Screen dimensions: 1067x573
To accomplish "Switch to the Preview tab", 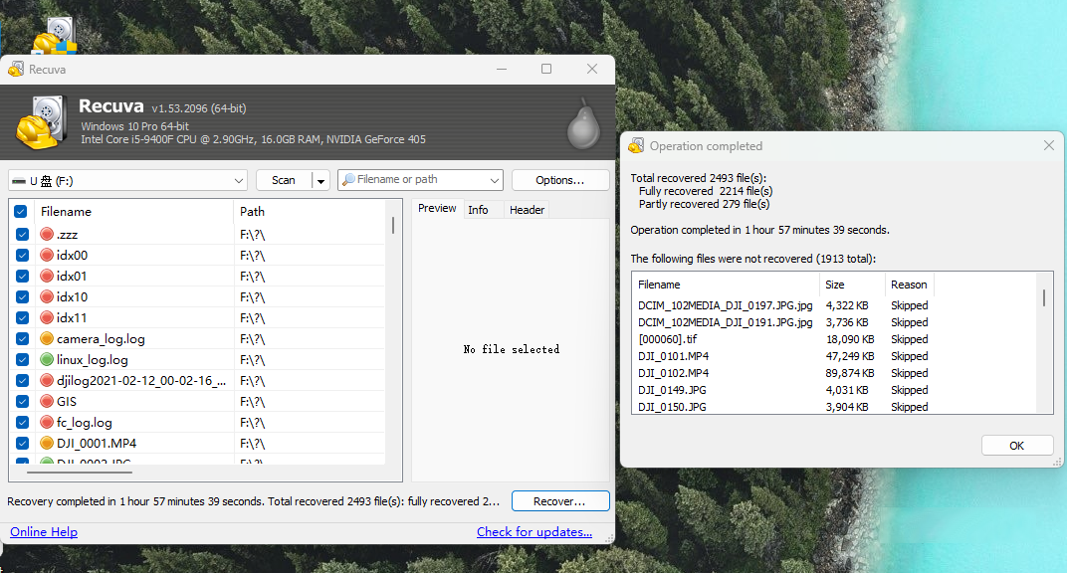I will [437, 209].
